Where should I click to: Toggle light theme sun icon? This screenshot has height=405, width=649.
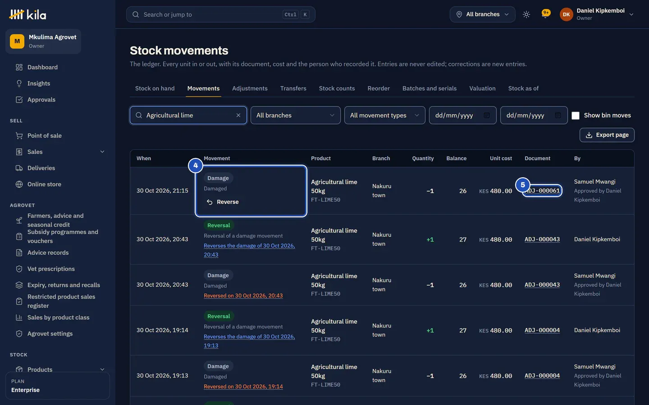click(x=526, y=14)
